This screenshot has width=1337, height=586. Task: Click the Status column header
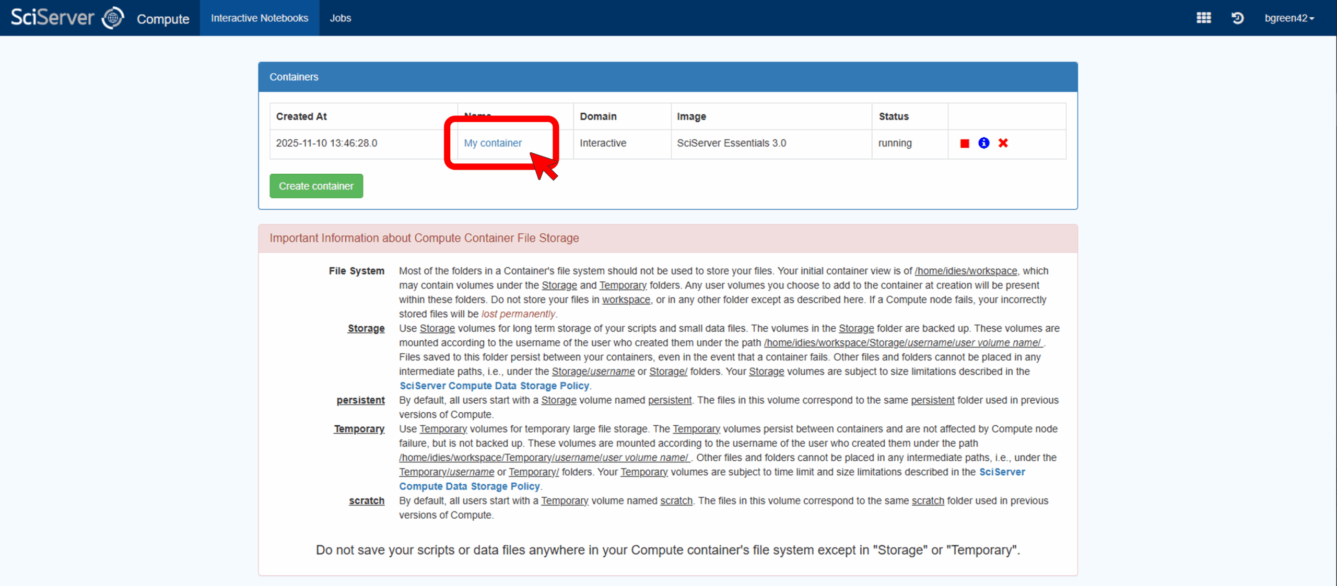click(893, 116)
